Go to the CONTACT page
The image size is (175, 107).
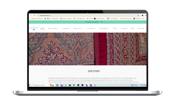tap(125, 28)
